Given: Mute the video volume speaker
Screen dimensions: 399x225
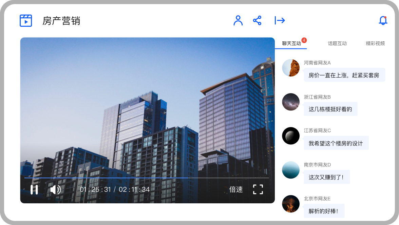Looking at the screenshot, I should (x=55, y=189).
